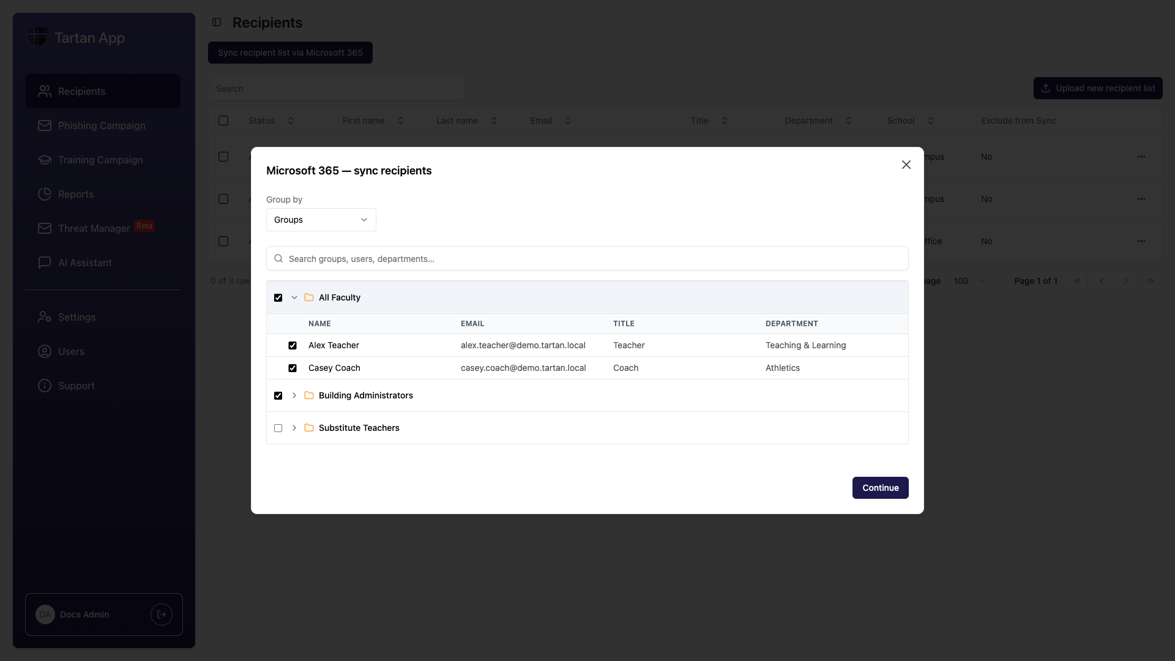The width and height of the screenshot is (1175, 661).
Task: Click the search groups, users, departments field
Action: pos(587,258)
